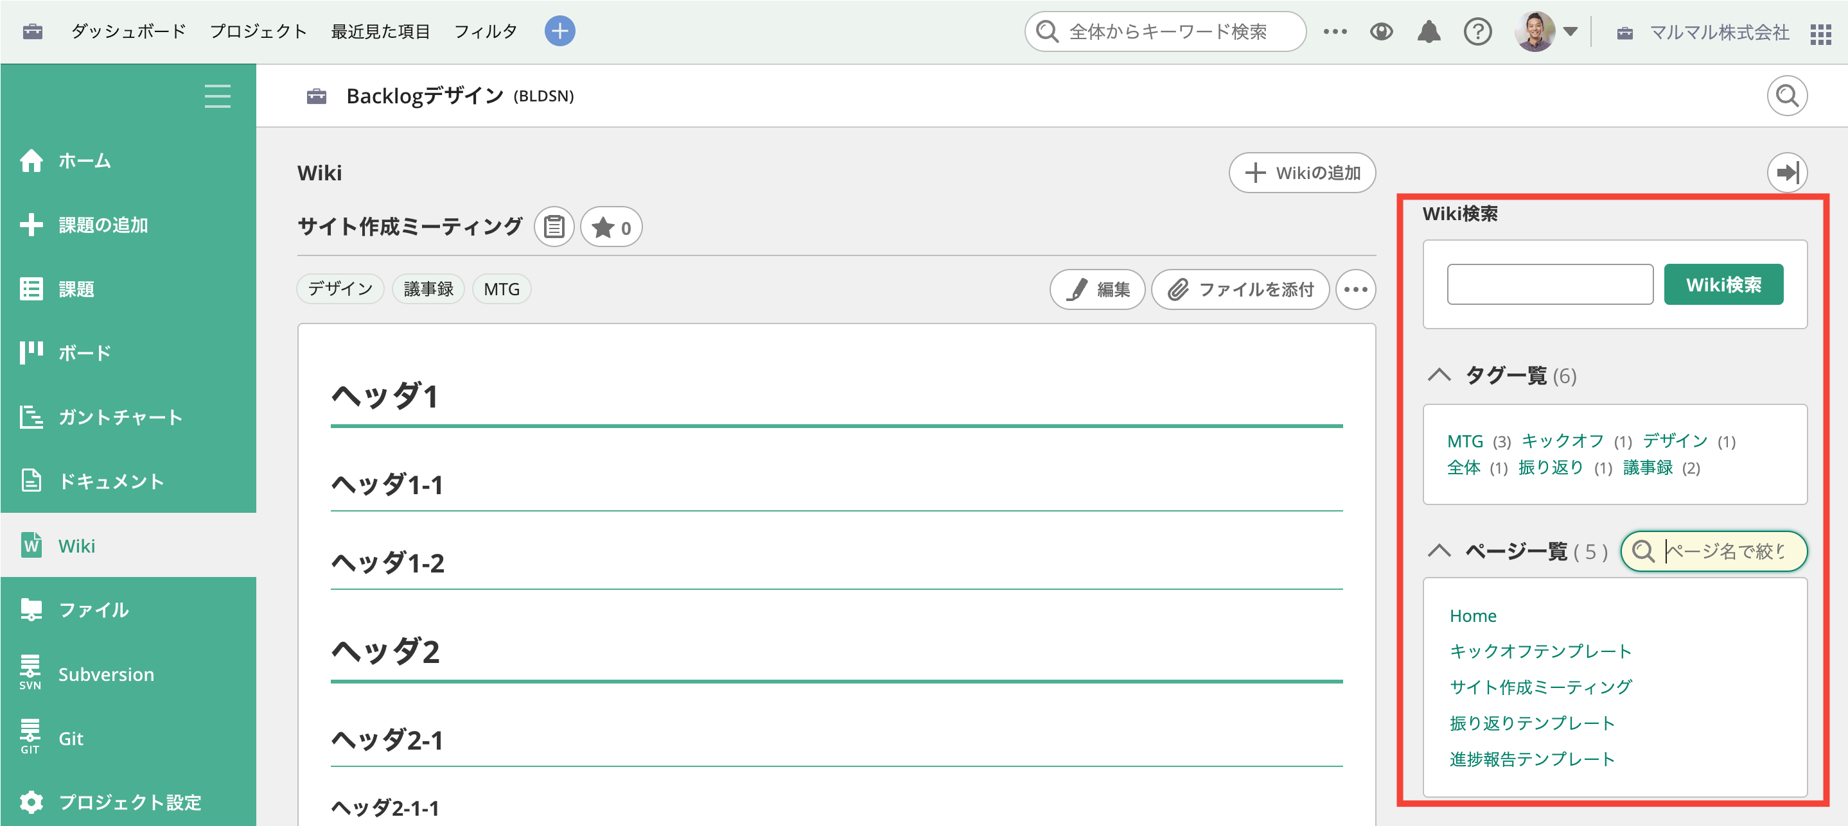The height and width of the screenshot is (826, 1848).
Task: Open ドキュメント in sidebar
Action: (x=128, y=481)
